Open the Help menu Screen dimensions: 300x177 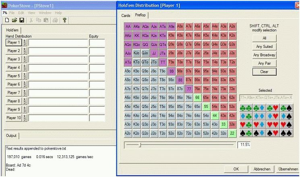pos(58,13)
